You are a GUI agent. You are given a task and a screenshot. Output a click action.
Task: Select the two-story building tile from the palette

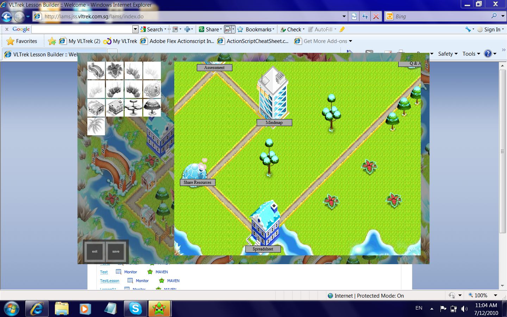pos(115,107)
